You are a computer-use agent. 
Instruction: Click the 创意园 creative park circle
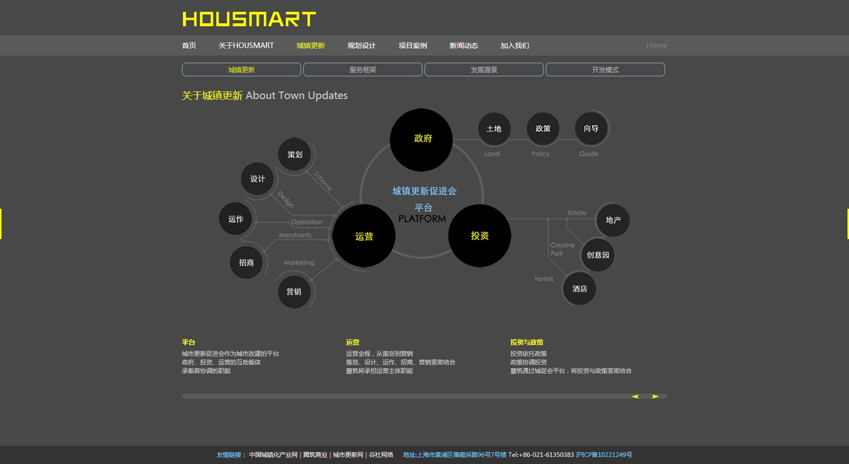(597, 255)
